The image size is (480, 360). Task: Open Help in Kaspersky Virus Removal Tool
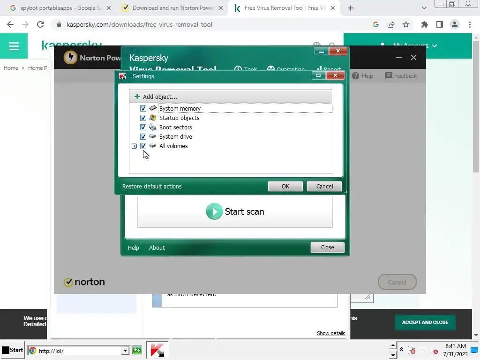(x=134, y=247)
